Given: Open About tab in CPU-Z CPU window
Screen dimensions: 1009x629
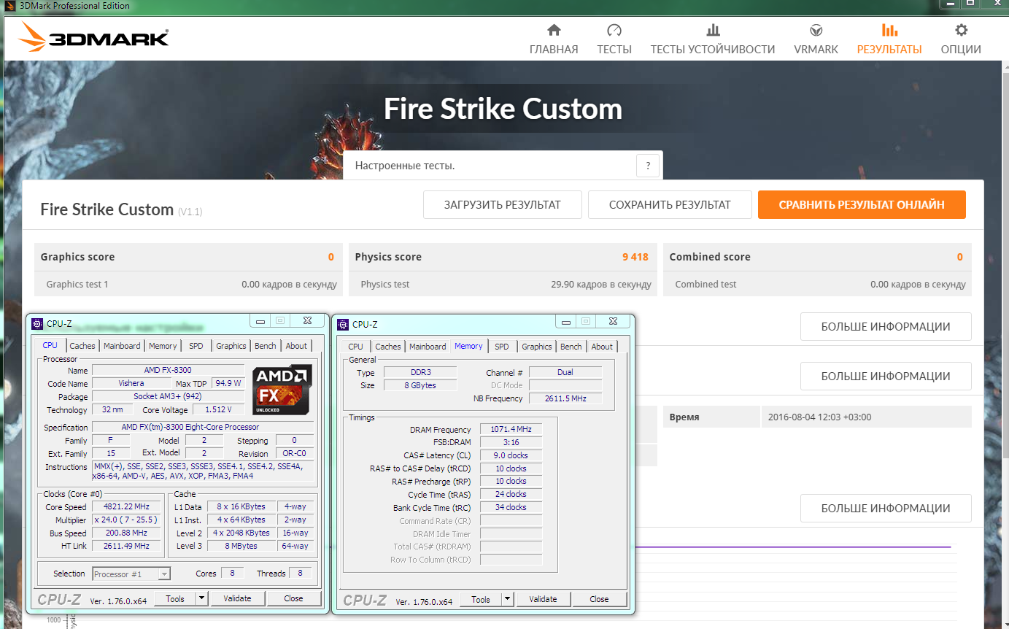Looking at the screenshot, I should pos(296,346).
